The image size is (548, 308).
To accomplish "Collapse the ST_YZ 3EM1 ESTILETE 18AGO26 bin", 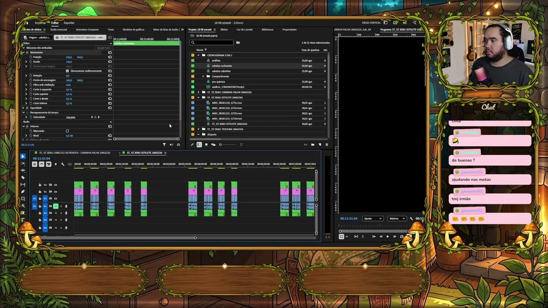I will click(x=198, y=98).
